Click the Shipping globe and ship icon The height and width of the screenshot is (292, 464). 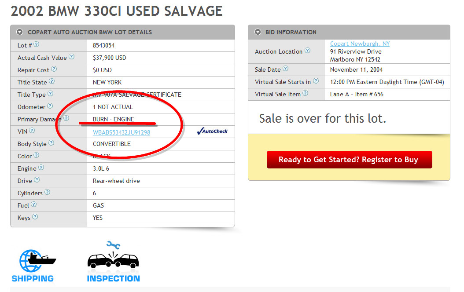[x=37, y=261]
